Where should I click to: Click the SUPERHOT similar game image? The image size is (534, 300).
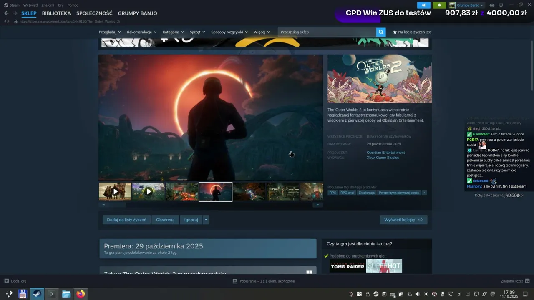point(384,266)
